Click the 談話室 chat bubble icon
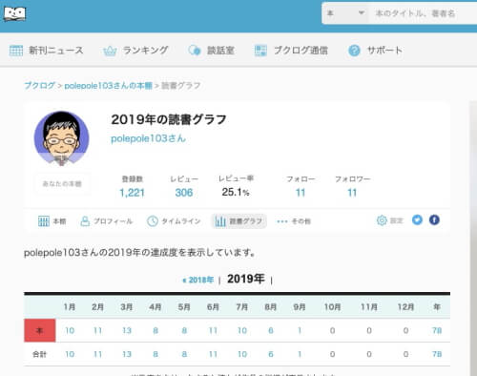477x376 pixels. [x=195, y=51]
